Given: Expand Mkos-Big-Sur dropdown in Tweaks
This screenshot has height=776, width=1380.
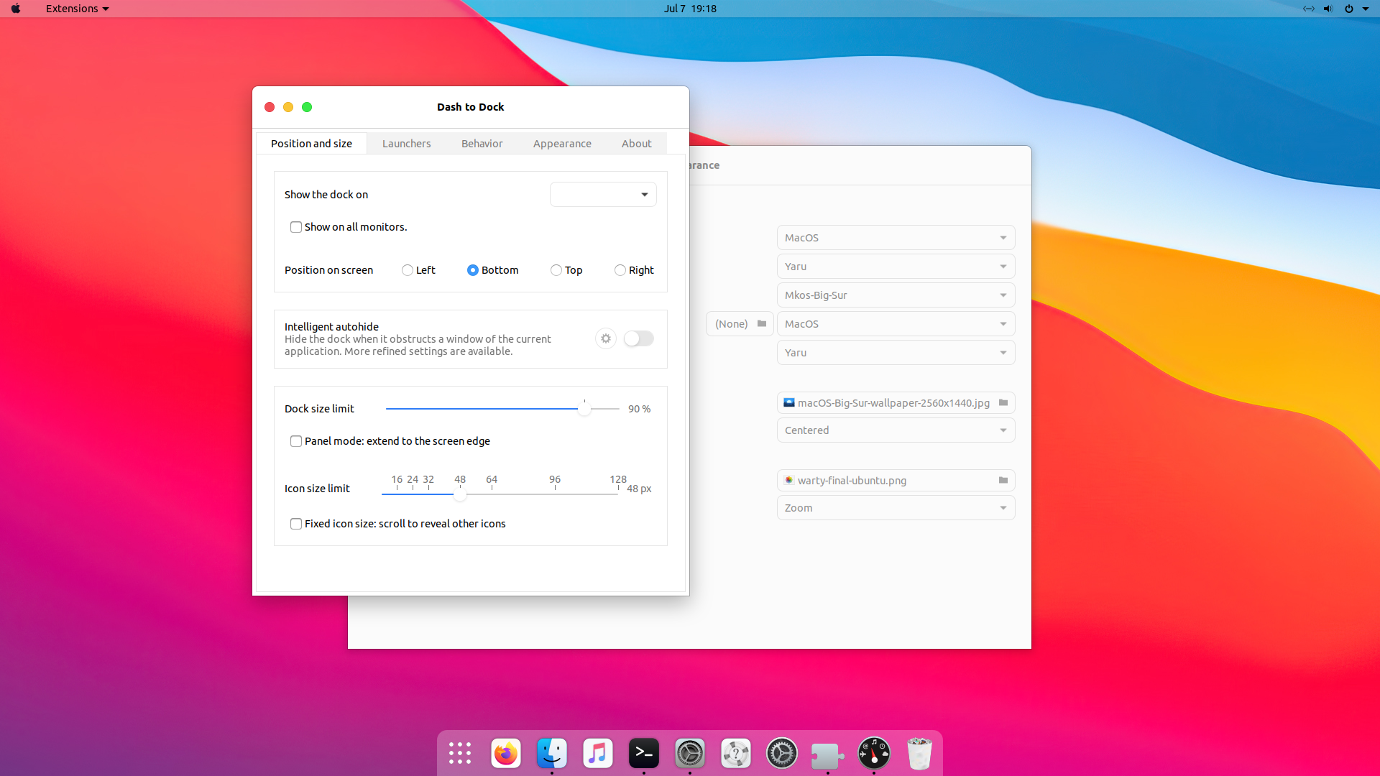Looking at the screenshot, I should [896, 295].
